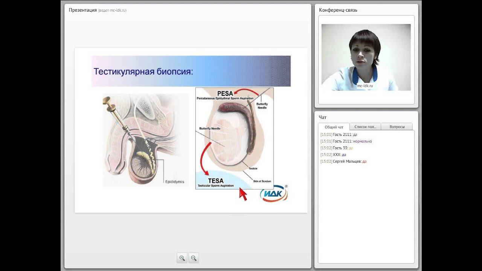Screen dimensions: 482x271
Task: Select the chat message from XXX
Action: [x=333, y=155]
